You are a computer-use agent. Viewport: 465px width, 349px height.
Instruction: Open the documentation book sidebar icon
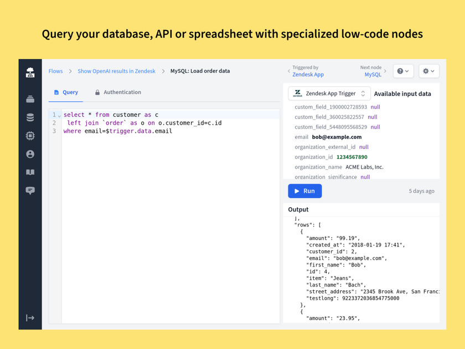[x=30, y=172]
